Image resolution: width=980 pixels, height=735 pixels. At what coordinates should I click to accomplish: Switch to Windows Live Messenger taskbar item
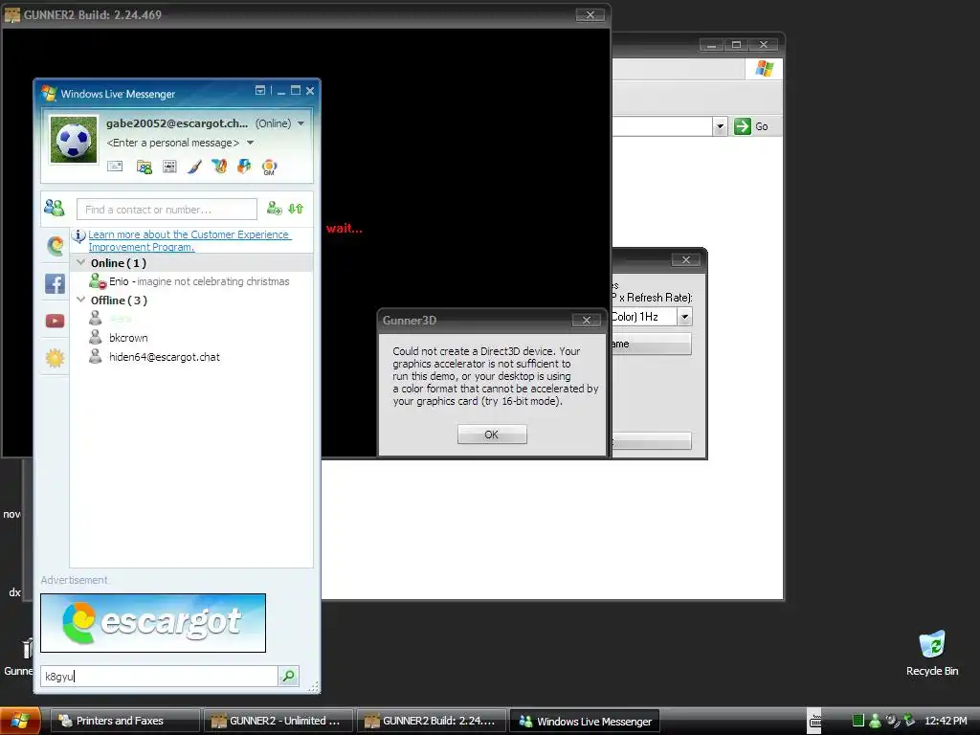coord(585,722)
